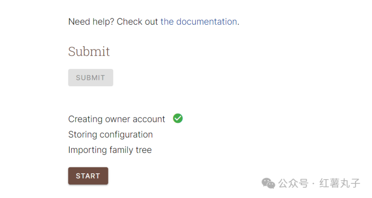Click the WeChat logo in the watermark

click(268, 183)
